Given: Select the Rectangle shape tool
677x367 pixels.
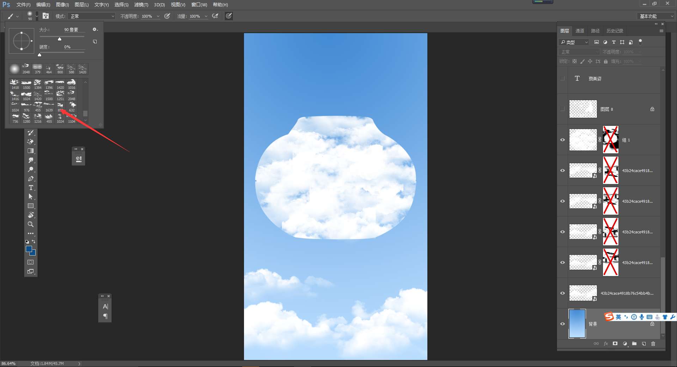Looking at the screenshot, I should (x=31, y=206).
